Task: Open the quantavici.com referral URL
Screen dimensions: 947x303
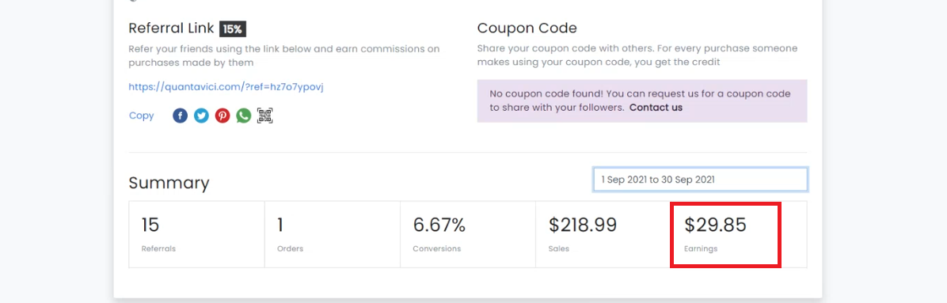Action: [226, 87]
